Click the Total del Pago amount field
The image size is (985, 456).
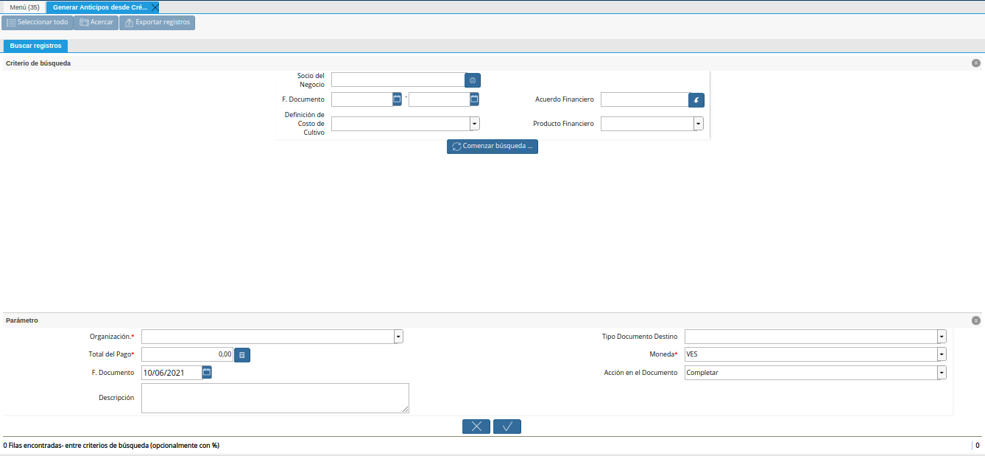(x=187, y=355)
